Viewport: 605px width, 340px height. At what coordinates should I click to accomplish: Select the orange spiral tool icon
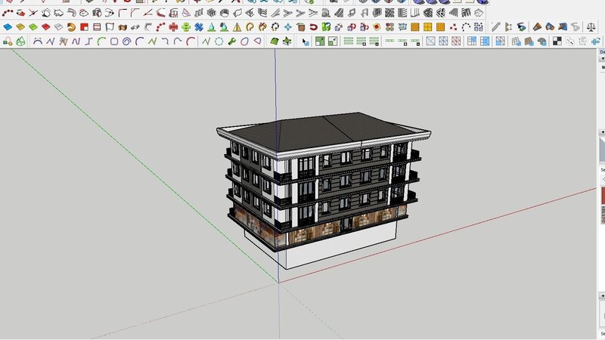[x=71, y=26]
